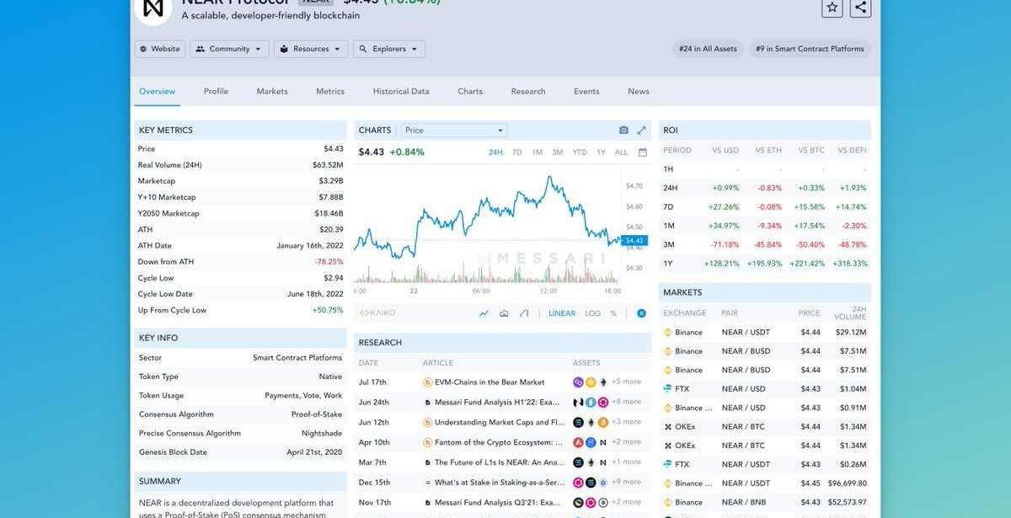Viewport: 1011px width, 518px height.
Task: Click the star favorite icon
Action: 832,8
